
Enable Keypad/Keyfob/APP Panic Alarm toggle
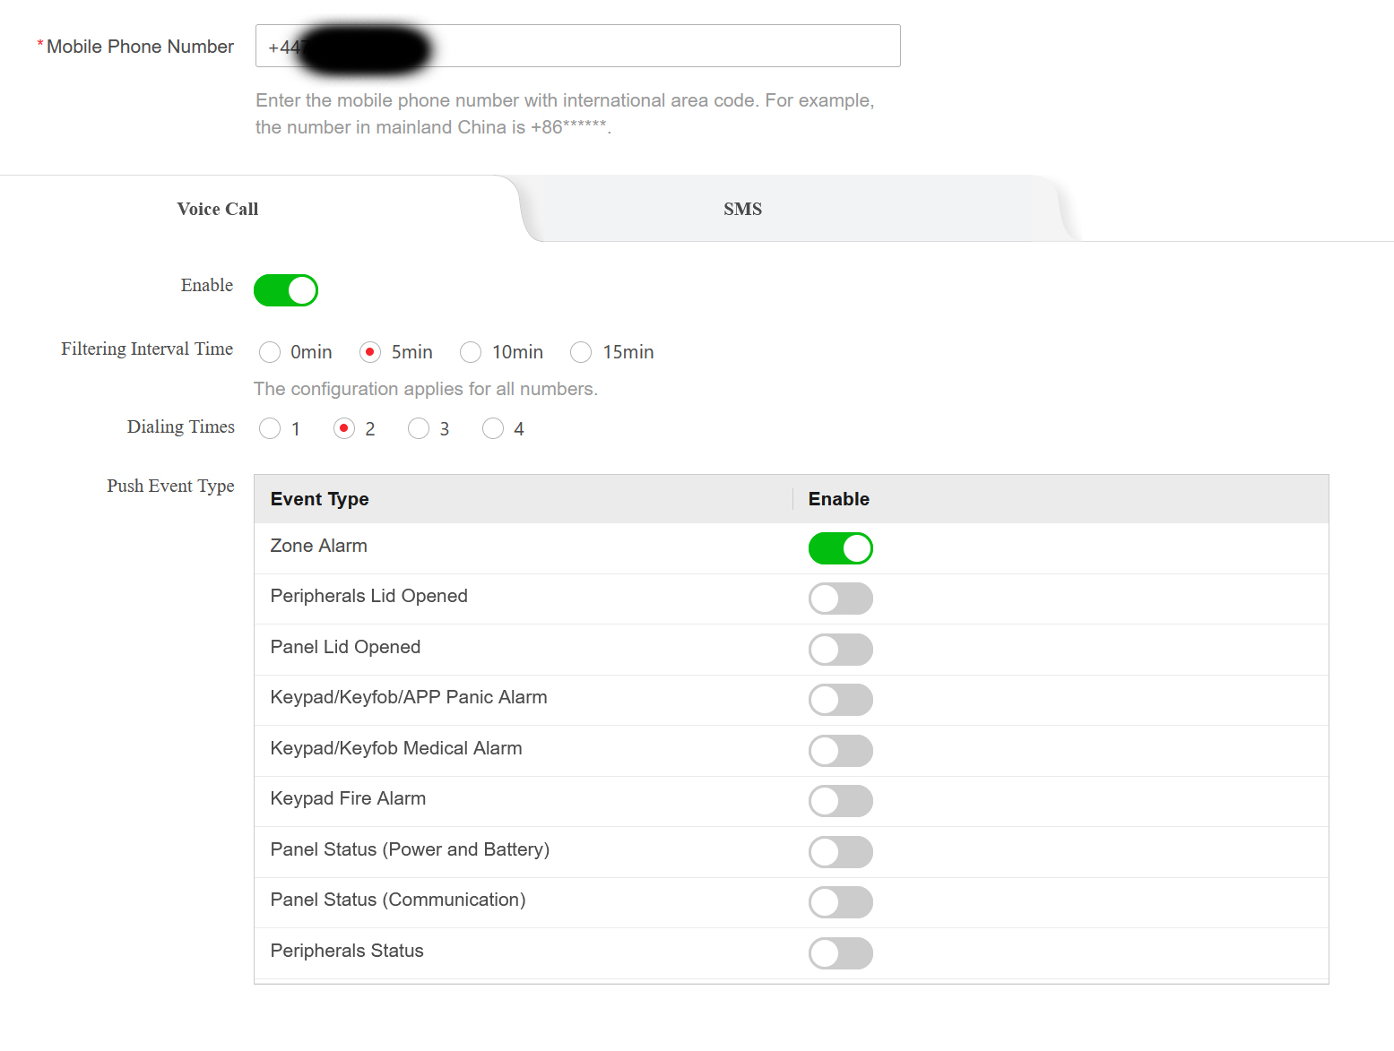point(840,700)
